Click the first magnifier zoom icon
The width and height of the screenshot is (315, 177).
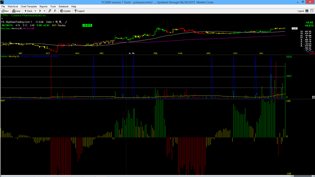click(x=57, y=22)
